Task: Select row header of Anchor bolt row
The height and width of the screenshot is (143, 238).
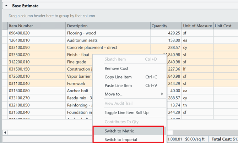Action: [5, 91]
